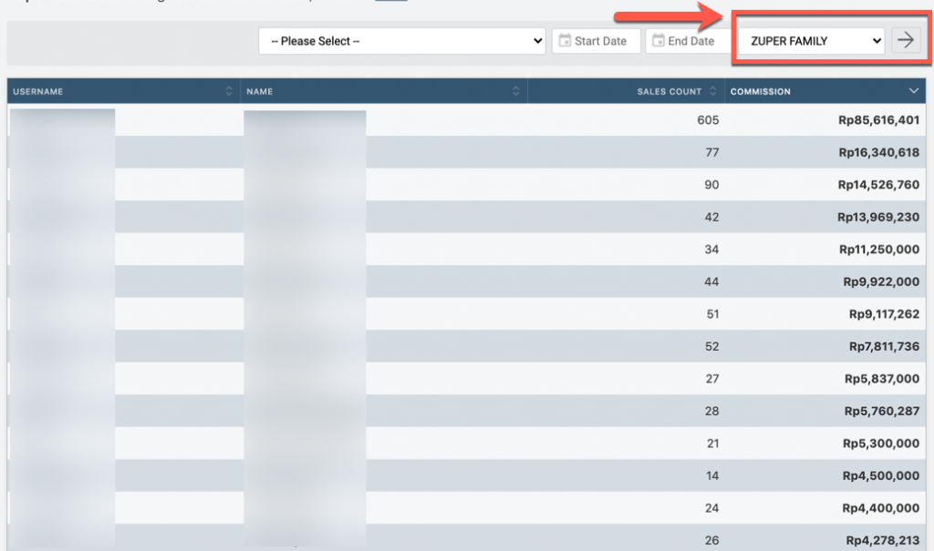The width and height of the screenshot is (934, 551).
Task: Click the calendar icon beside End Date
Action: (658, 41)
